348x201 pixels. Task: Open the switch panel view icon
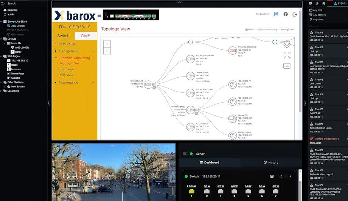272,176
